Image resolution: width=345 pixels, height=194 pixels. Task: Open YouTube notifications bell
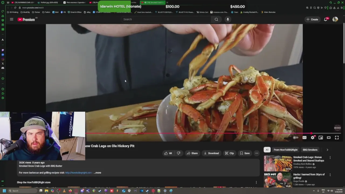pos(326,19)
